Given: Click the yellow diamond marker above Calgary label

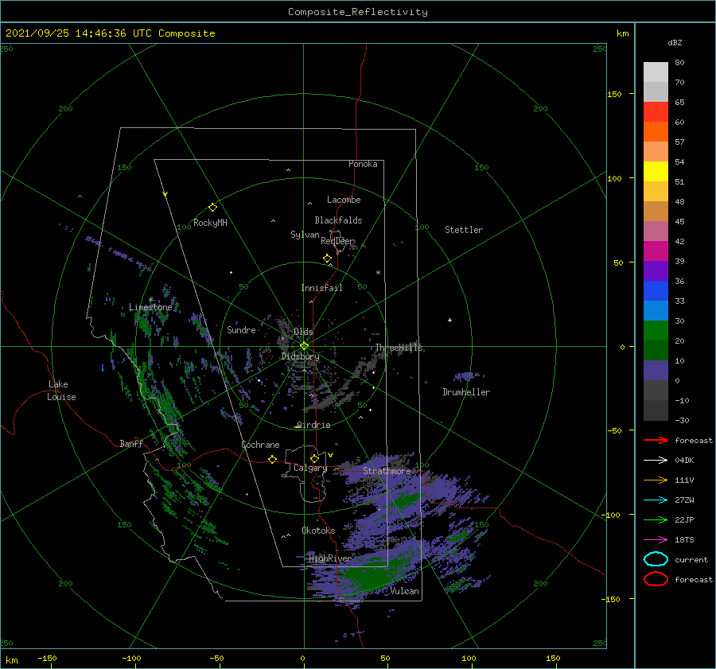Looking at the screenshot, I should [x=314, y=458].
